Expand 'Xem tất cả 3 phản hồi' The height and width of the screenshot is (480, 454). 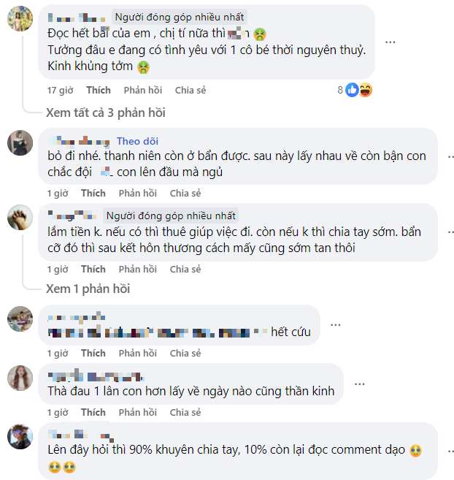point(106,113)
